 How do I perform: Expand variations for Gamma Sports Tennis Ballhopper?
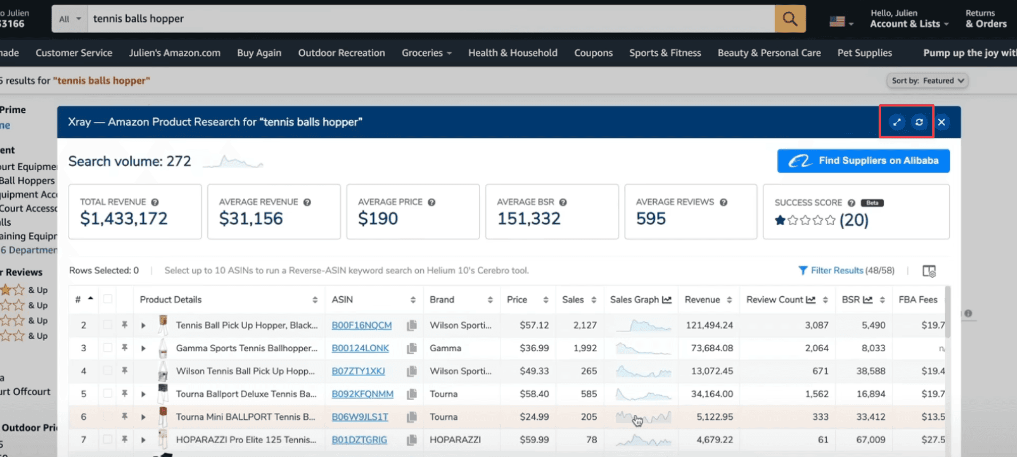pos(143,348)
